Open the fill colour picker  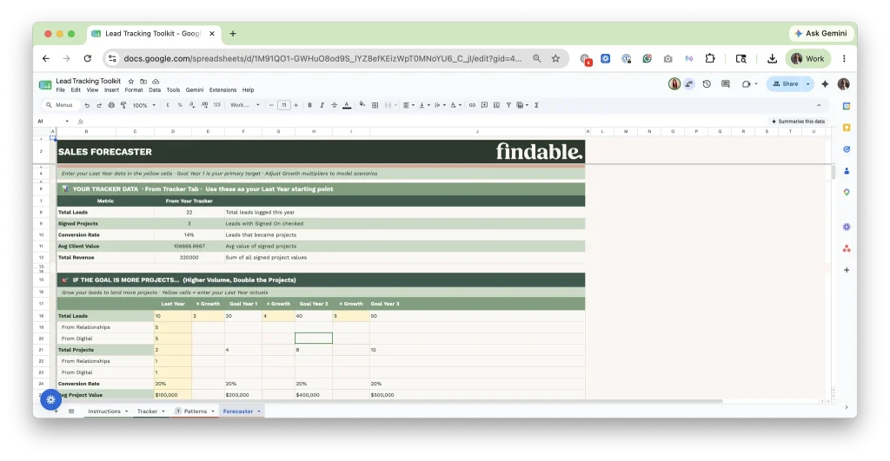[362, 105]
